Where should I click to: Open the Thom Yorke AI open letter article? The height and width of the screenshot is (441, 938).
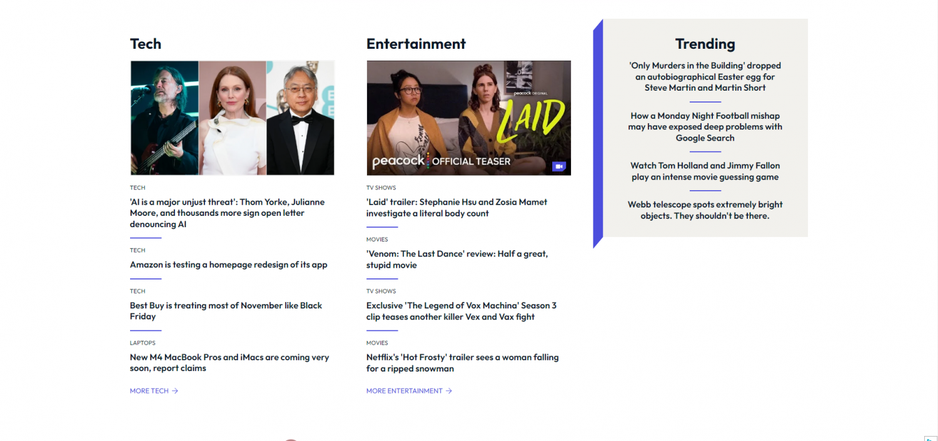[x=228, y=213]
